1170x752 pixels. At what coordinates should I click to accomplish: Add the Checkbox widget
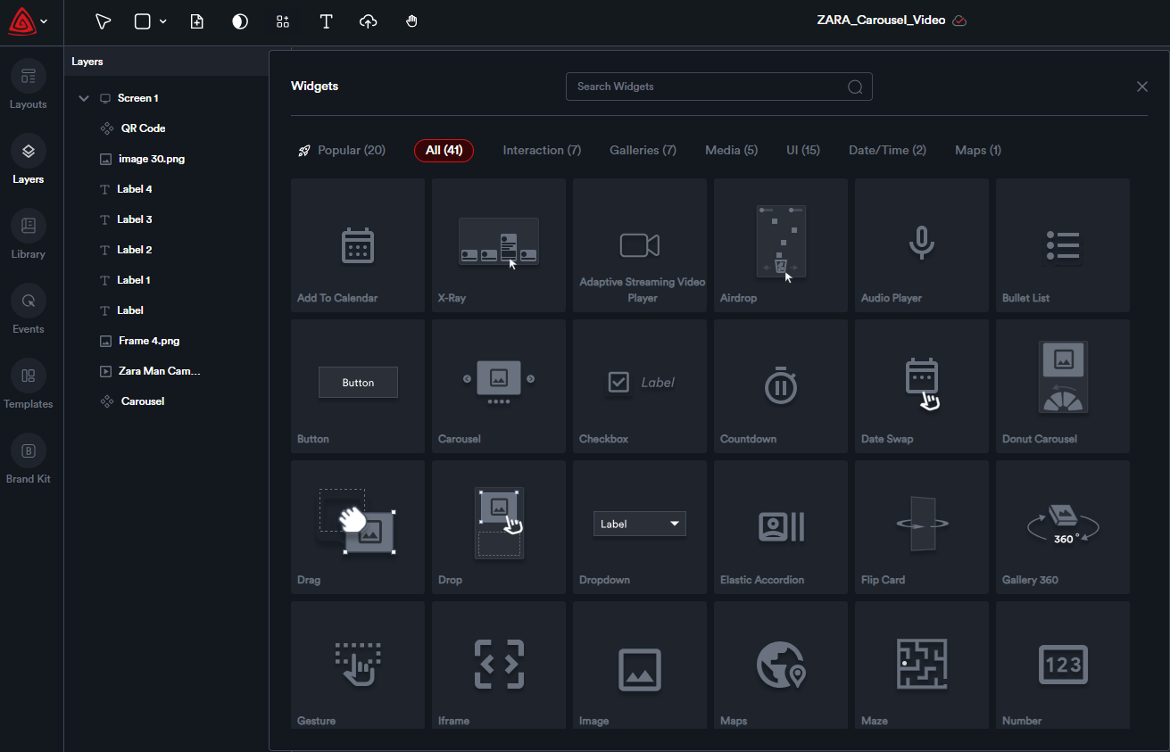(x=639, y=386)
